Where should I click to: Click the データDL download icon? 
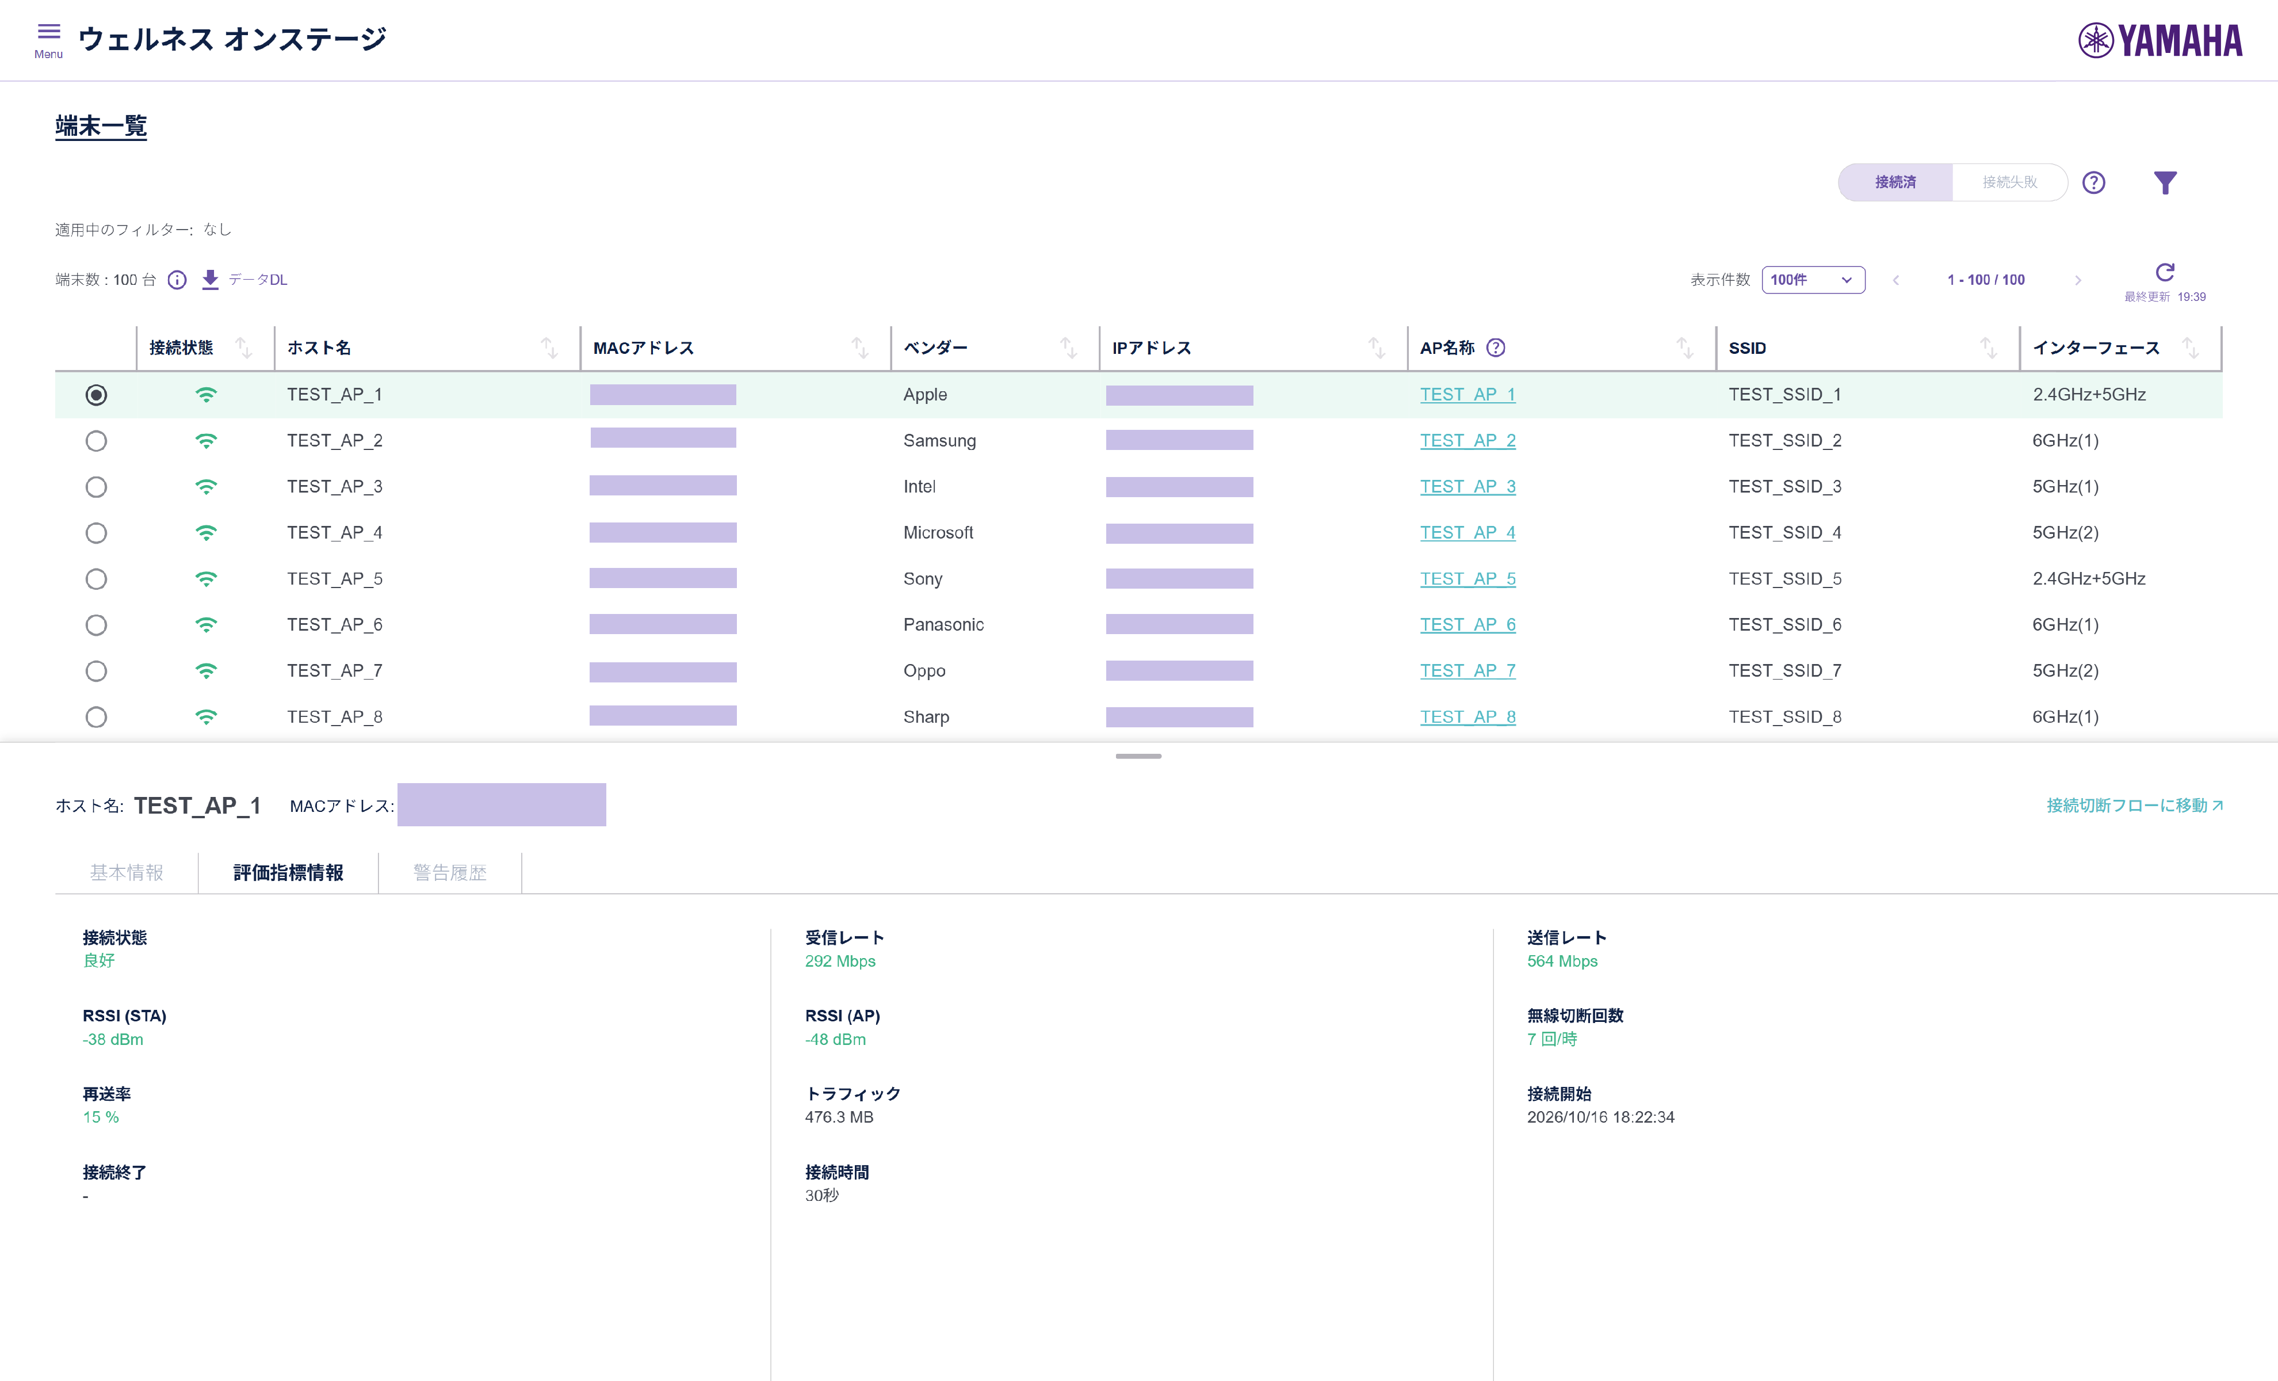point(210,279)
